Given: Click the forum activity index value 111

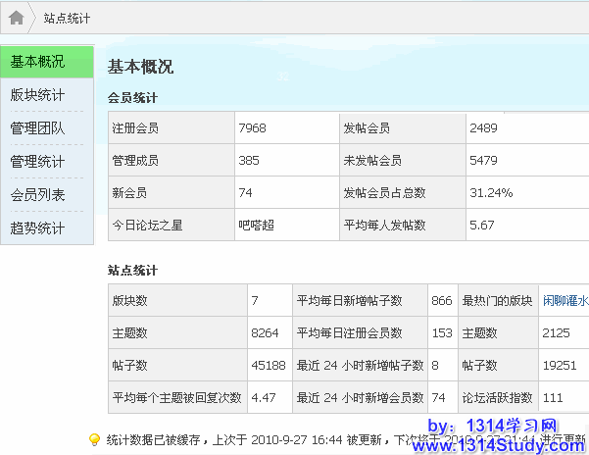Looking at the screenshot, I should pos(553,397).
